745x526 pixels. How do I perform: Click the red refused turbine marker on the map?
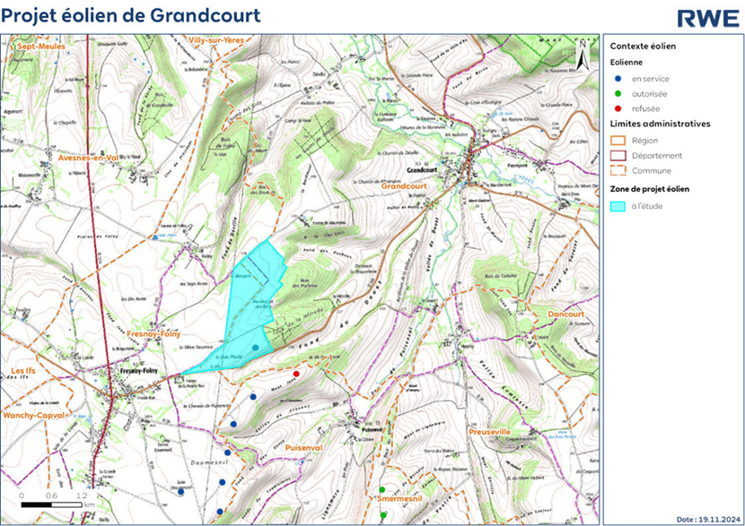click(x=297, y=374)
